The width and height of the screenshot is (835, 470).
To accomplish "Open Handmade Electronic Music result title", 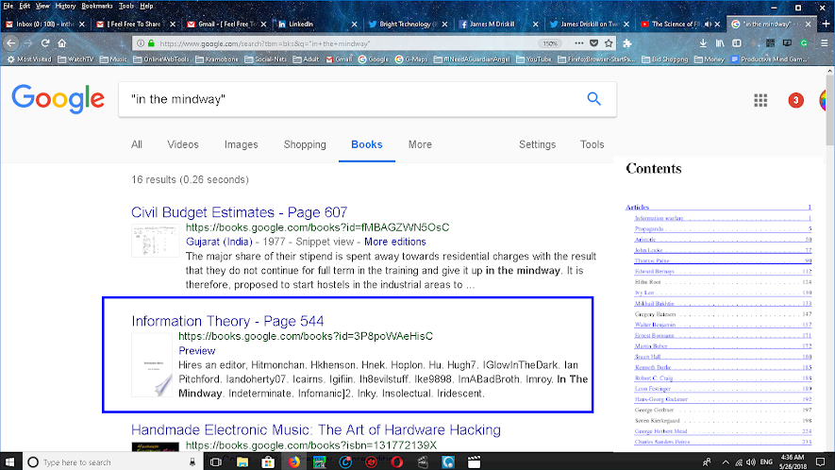I will [x=316, y=429].
